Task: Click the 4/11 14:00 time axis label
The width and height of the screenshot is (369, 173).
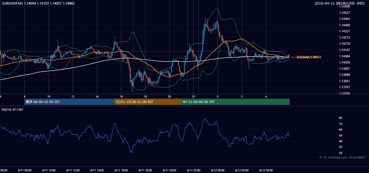Action: point(97,170)
